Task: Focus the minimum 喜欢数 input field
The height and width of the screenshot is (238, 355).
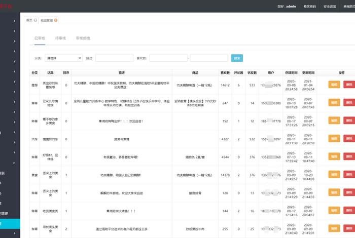Action: pos(168,58)
